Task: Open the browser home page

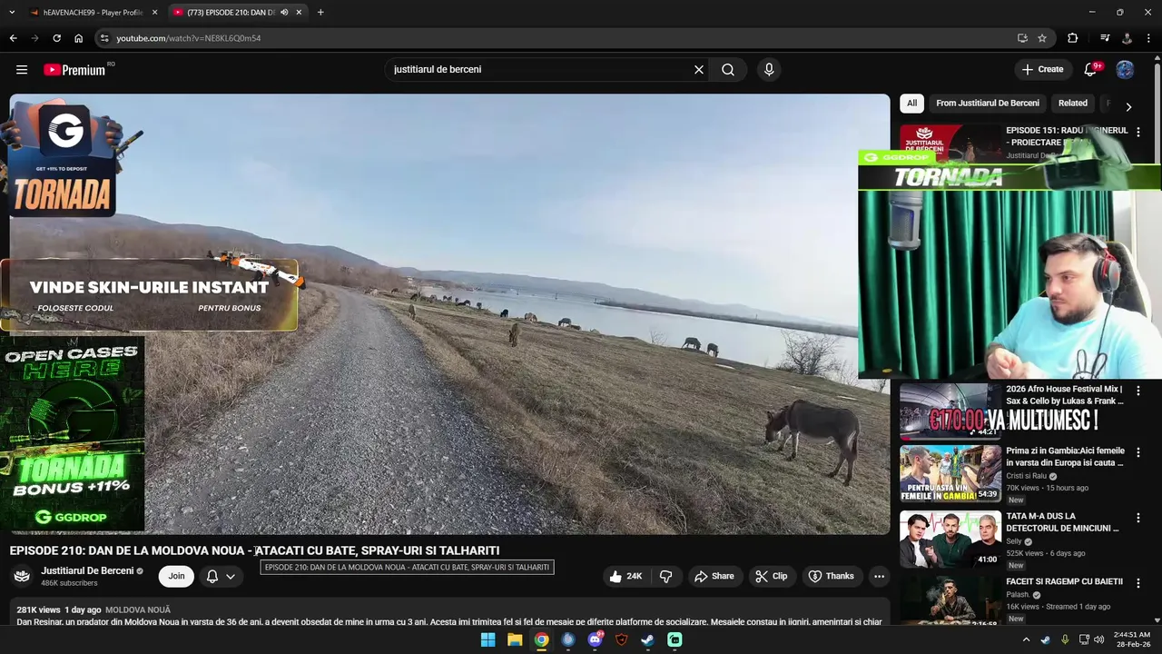Action: [78, 38]
